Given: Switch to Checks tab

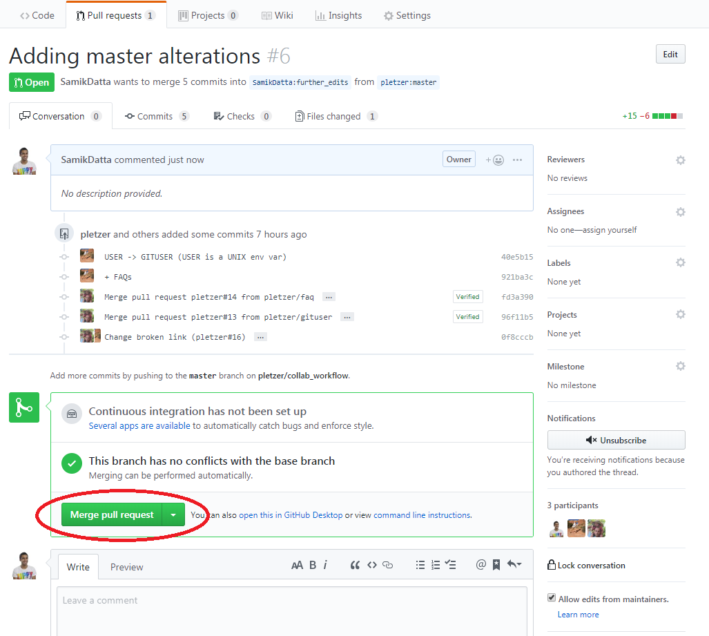Looking at the screenshot, I should pos(242,116).
